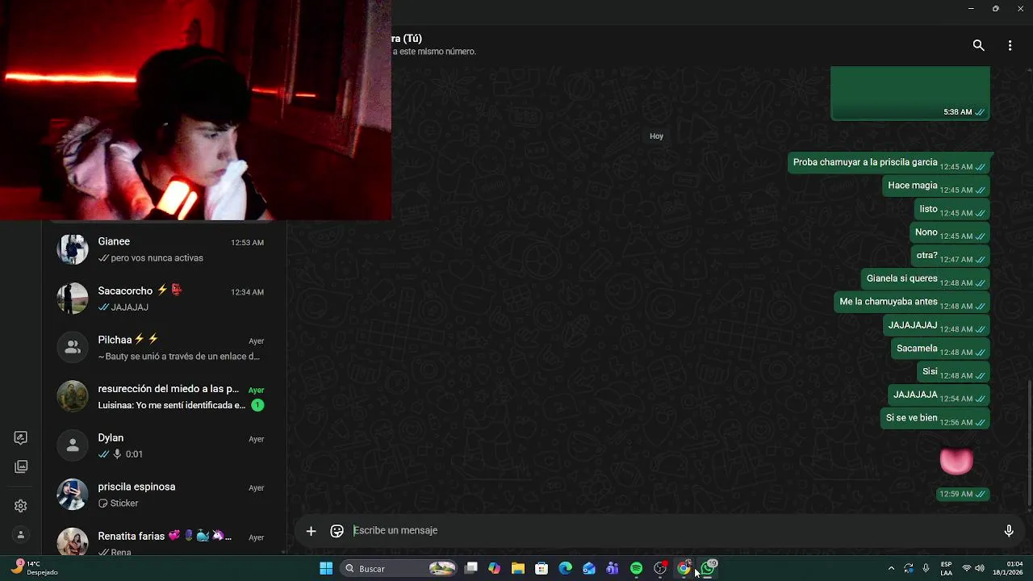Click the green unread badge '1'

[257, 405]
